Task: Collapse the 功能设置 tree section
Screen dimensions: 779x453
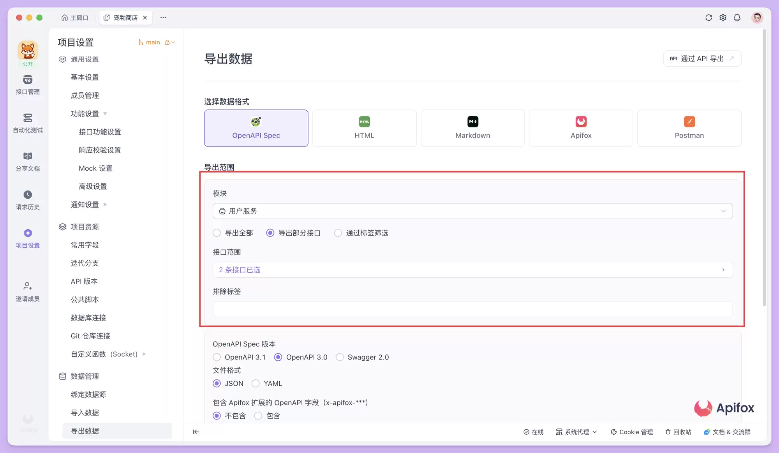Action: click(x=105, y=114)
